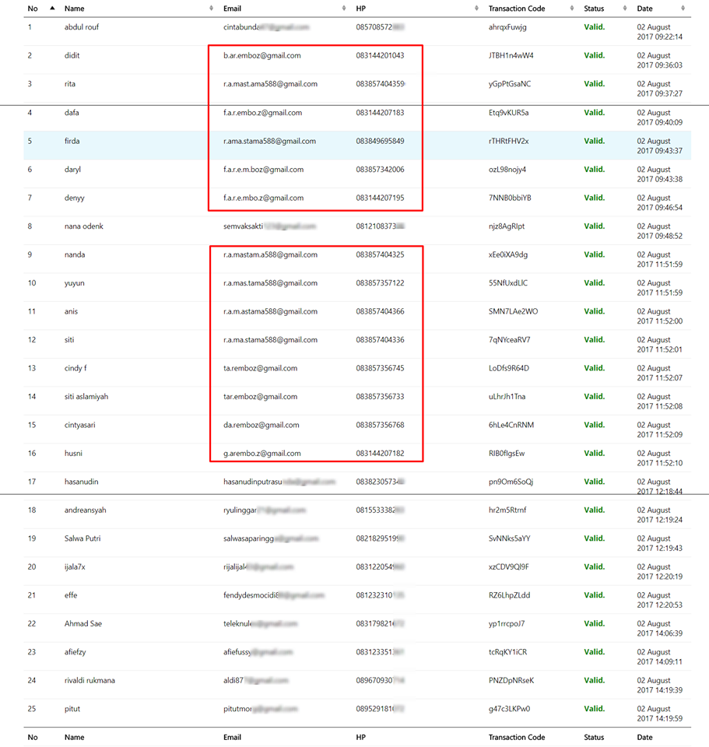Click the Transaction Code label in the table footer
The width and height of the screenshot is (709, 747).
point(516,737)
